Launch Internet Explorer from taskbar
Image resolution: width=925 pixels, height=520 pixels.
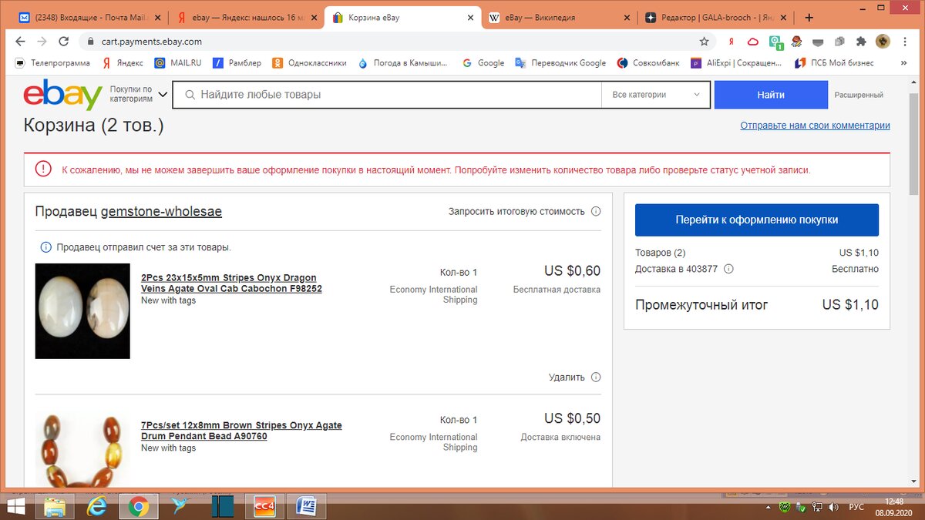96,506
